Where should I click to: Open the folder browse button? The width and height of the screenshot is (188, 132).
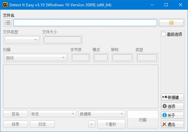click(x=171, y=22)
